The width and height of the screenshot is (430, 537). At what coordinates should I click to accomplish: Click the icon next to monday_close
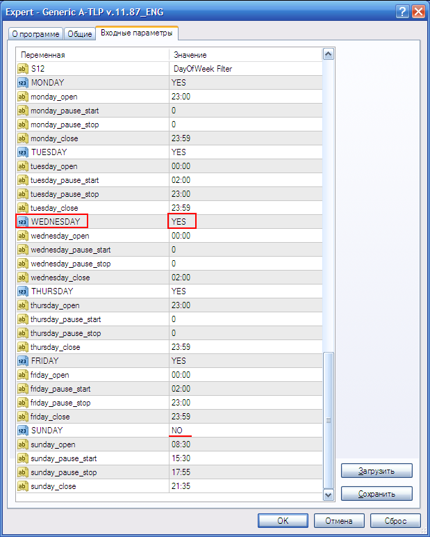[23, 138]
